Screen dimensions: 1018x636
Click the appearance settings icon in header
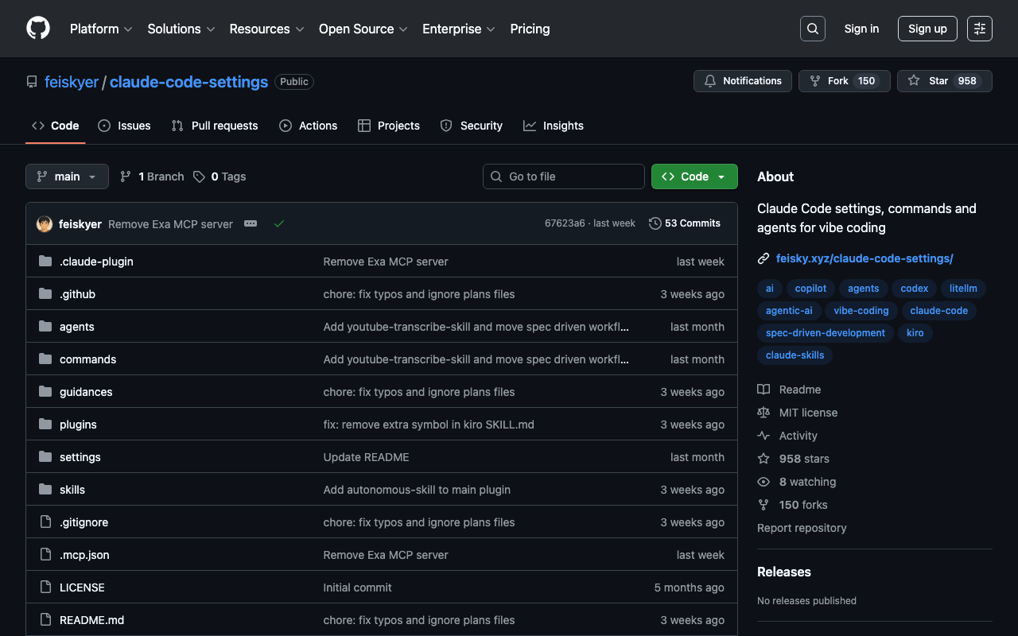point(979,29)
